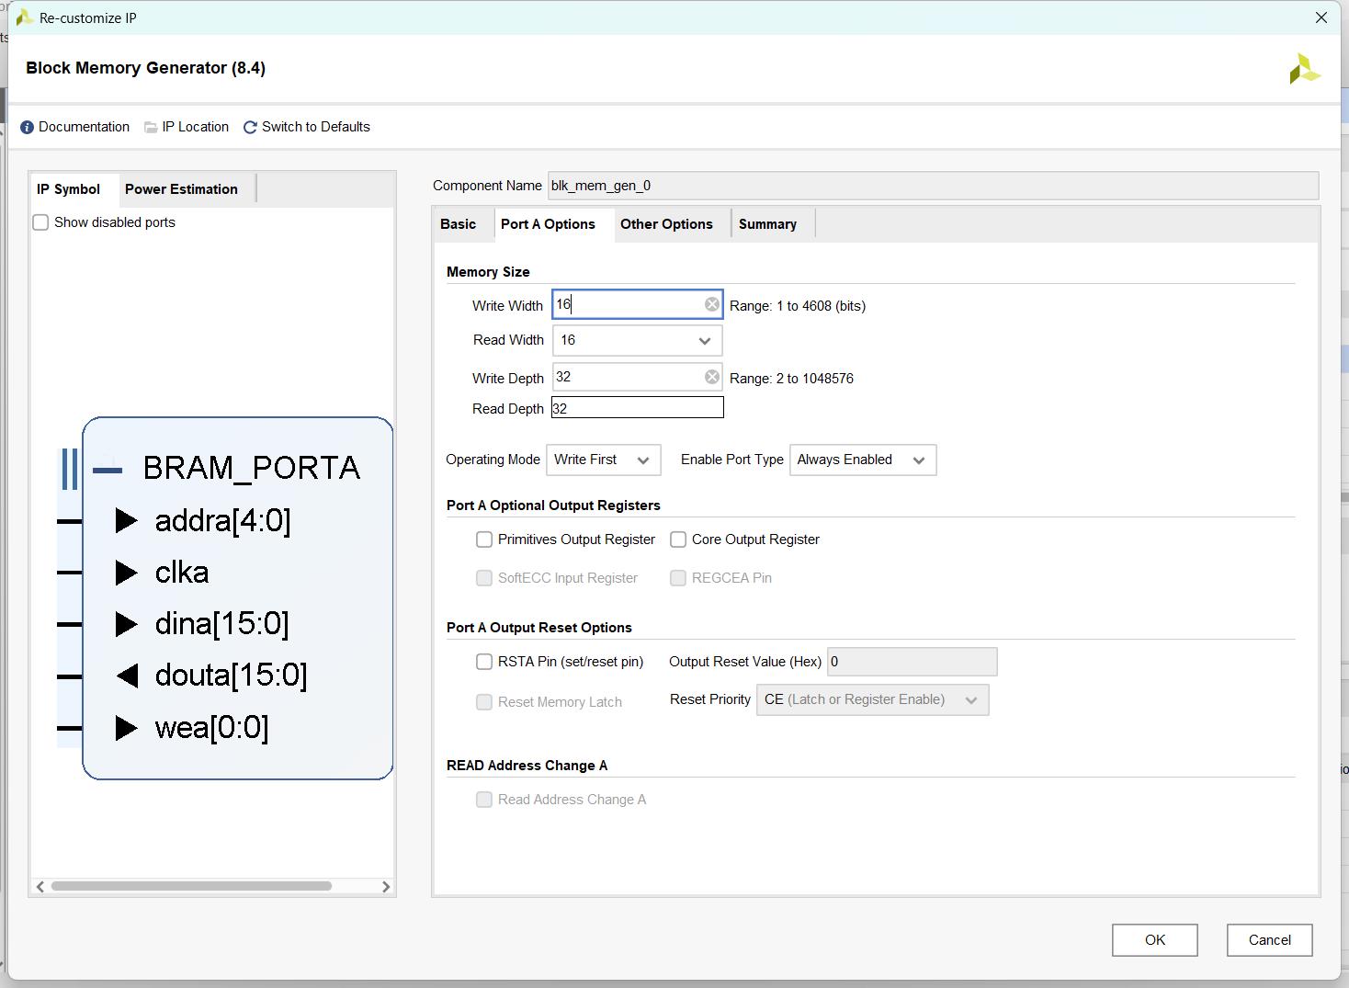1349x988 pixels.
Task: Open the Enable Port Type dropdown
Action: pyautogui.click(x=863, y=460)
